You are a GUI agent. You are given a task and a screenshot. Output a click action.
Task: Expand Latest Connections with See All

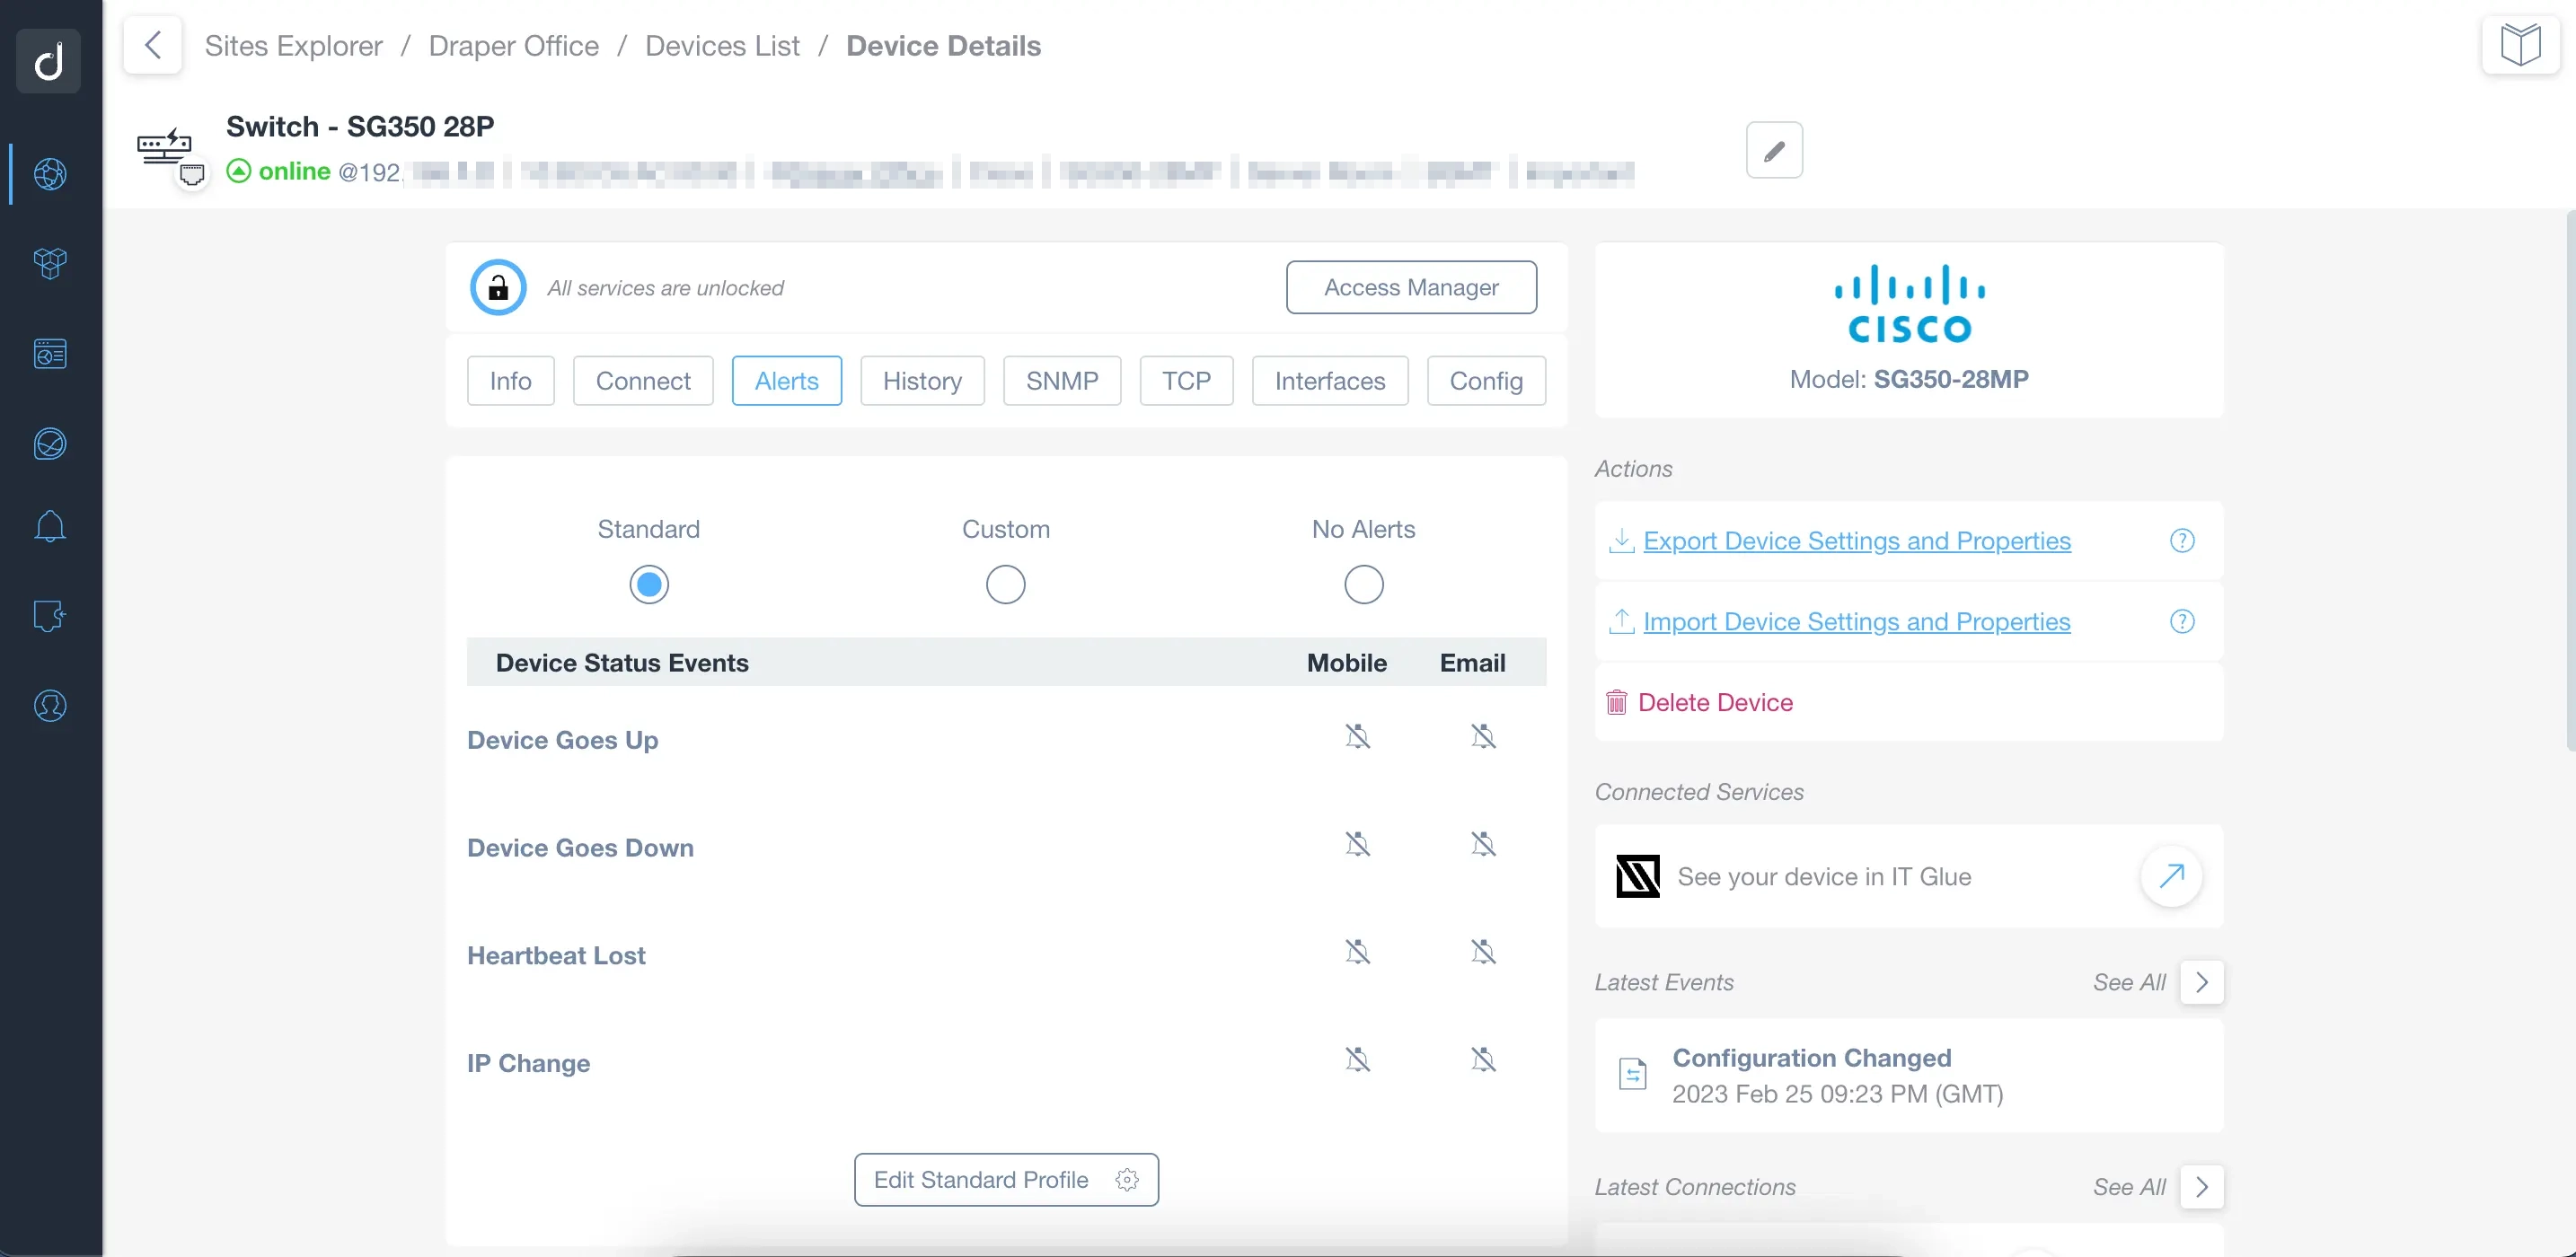2205,1186
